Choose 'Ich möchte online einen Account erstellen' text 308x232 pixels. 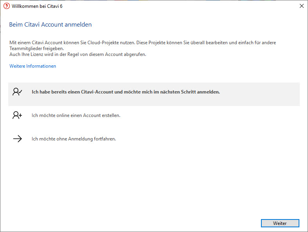click(76, 115)
